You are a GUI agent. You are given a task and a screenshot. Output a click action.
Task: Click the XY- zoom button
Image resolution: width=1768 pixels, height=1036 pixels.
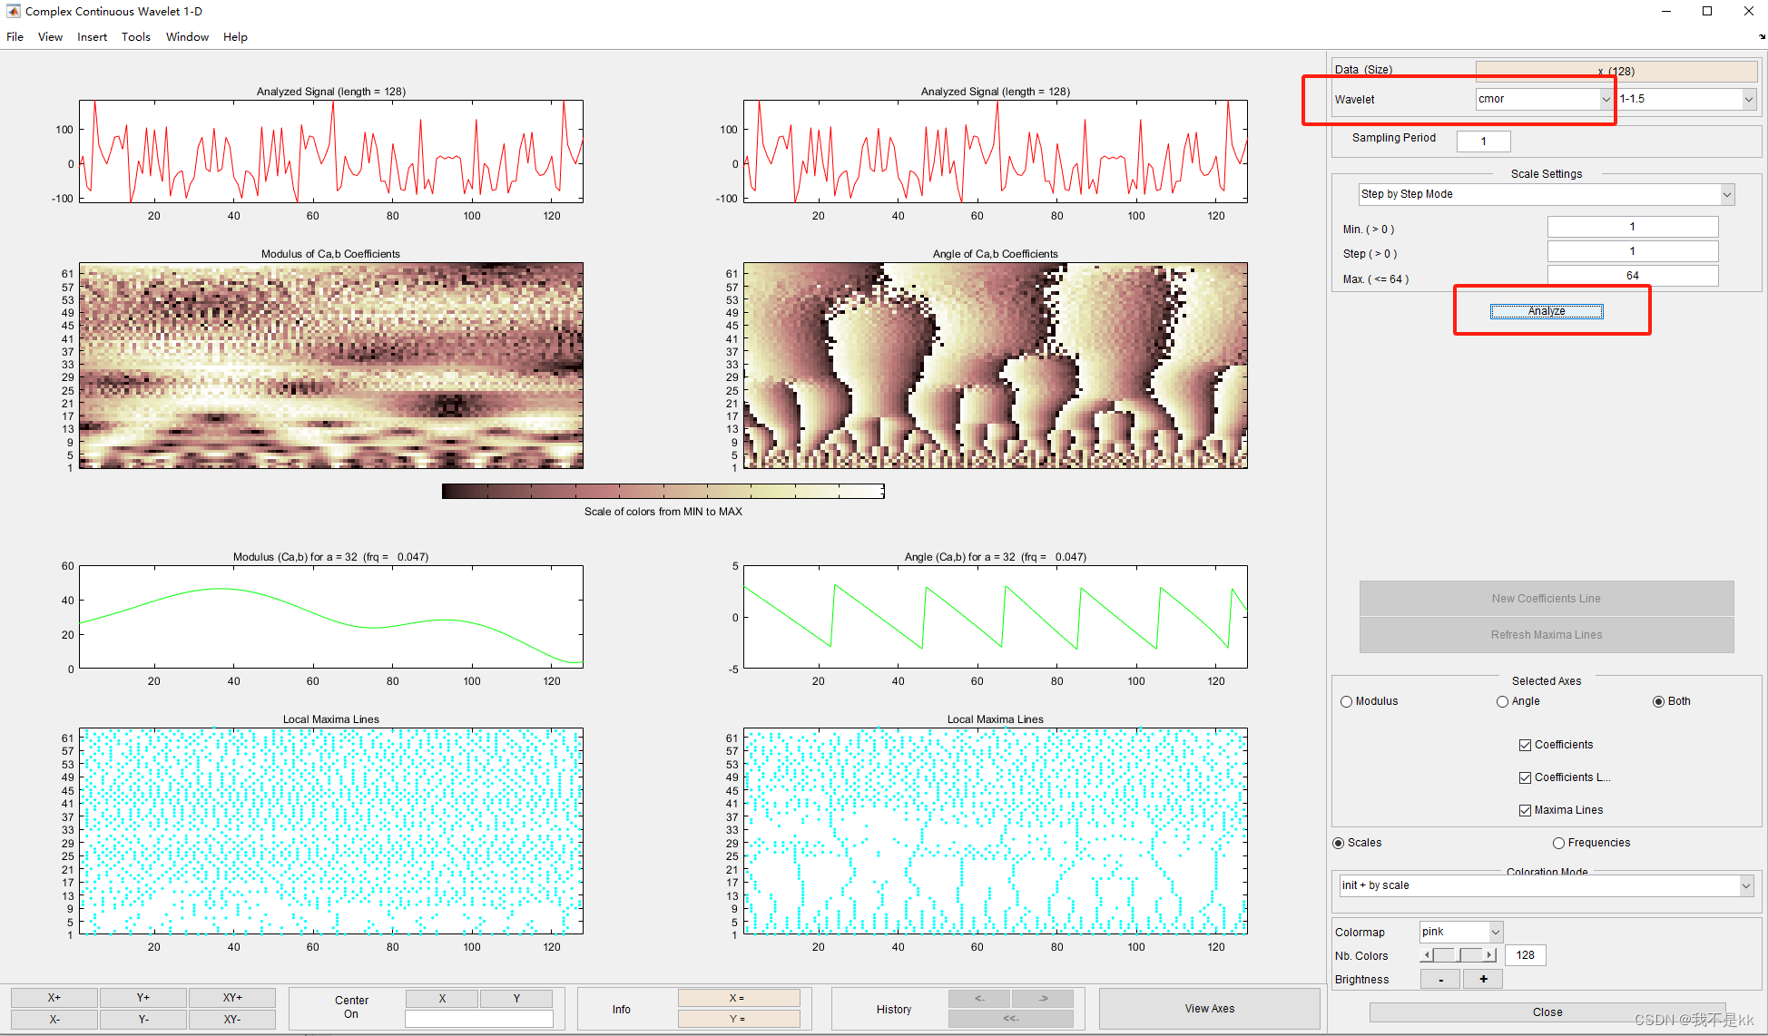coord(232,1019)
